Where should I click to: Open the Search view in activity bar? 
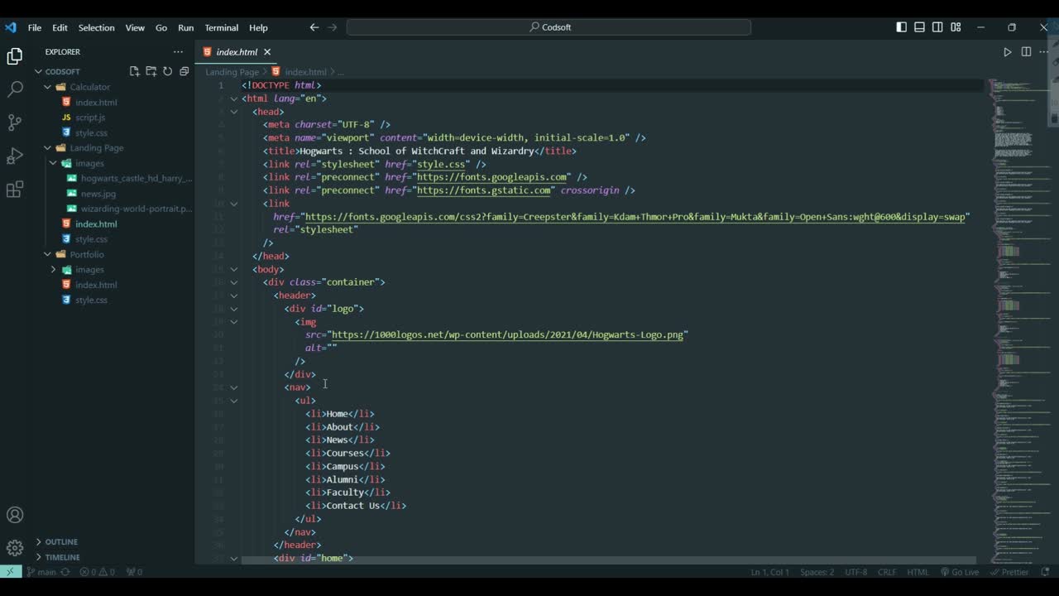(15, 89)
